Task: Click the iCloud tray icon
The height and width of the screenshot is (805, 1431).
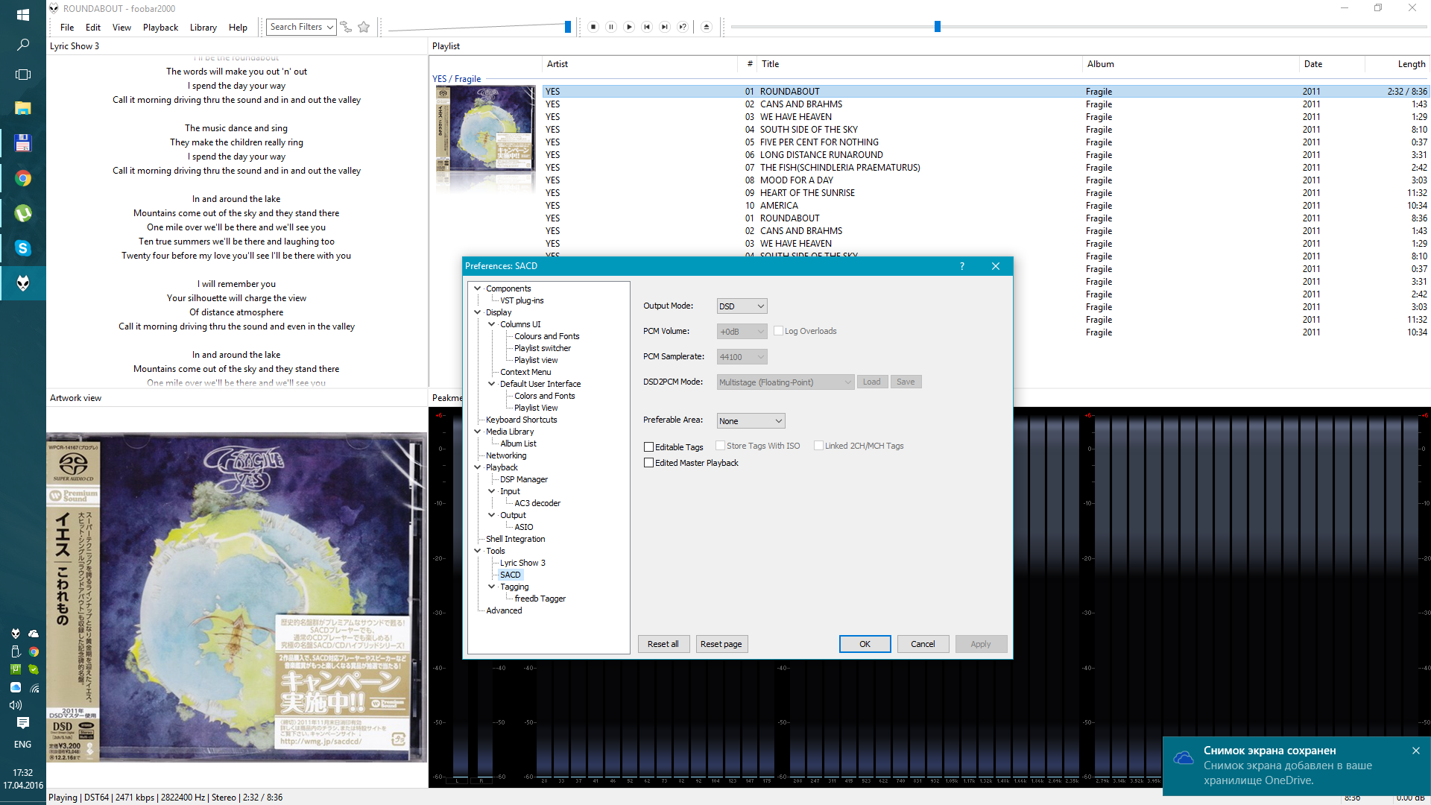Action: point(16,687)
